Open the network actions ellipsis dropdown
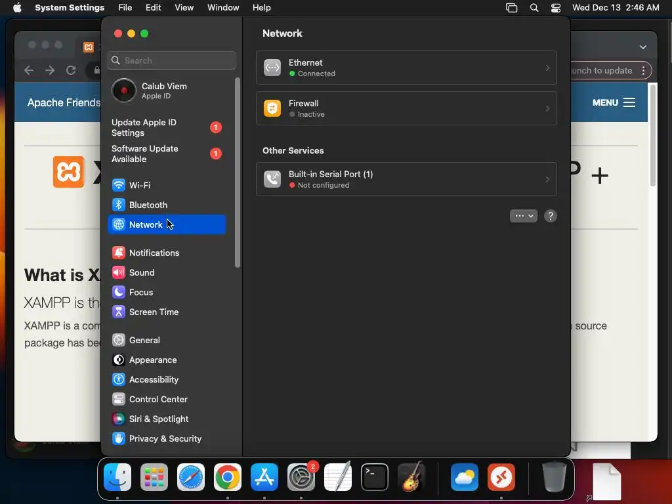This screenshot has height=504, width=672. [523, 216]
